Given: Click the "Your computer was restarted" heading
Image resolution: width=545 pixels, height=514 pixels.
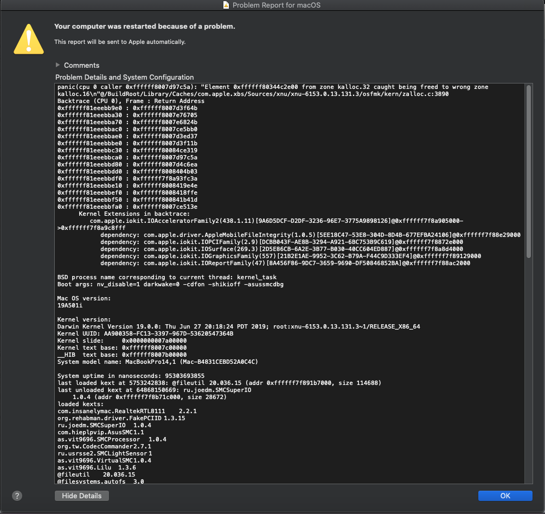Looking at the screenshot, I should point(144,26).
